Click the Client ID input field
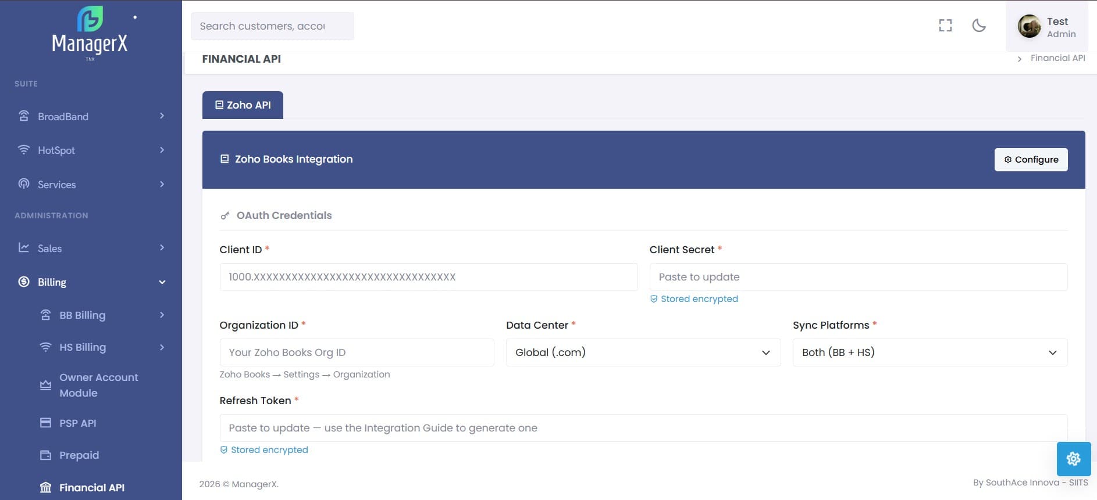The height and width of the screenshot is (500, 1097). 429,277
